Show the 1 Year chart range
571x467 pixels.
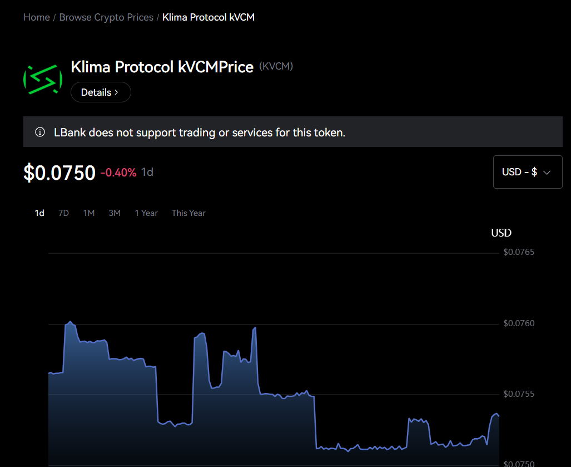tap(146, 213)
